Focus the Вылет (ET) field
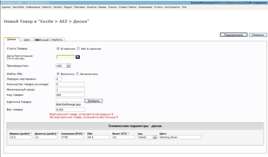268x157 pixels. (124, 137)
